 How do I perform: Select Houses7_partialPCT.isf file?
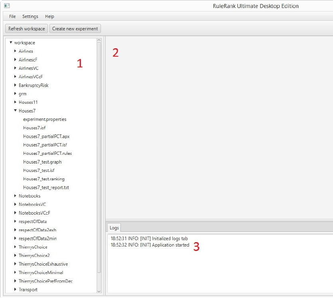pos(45,145)
